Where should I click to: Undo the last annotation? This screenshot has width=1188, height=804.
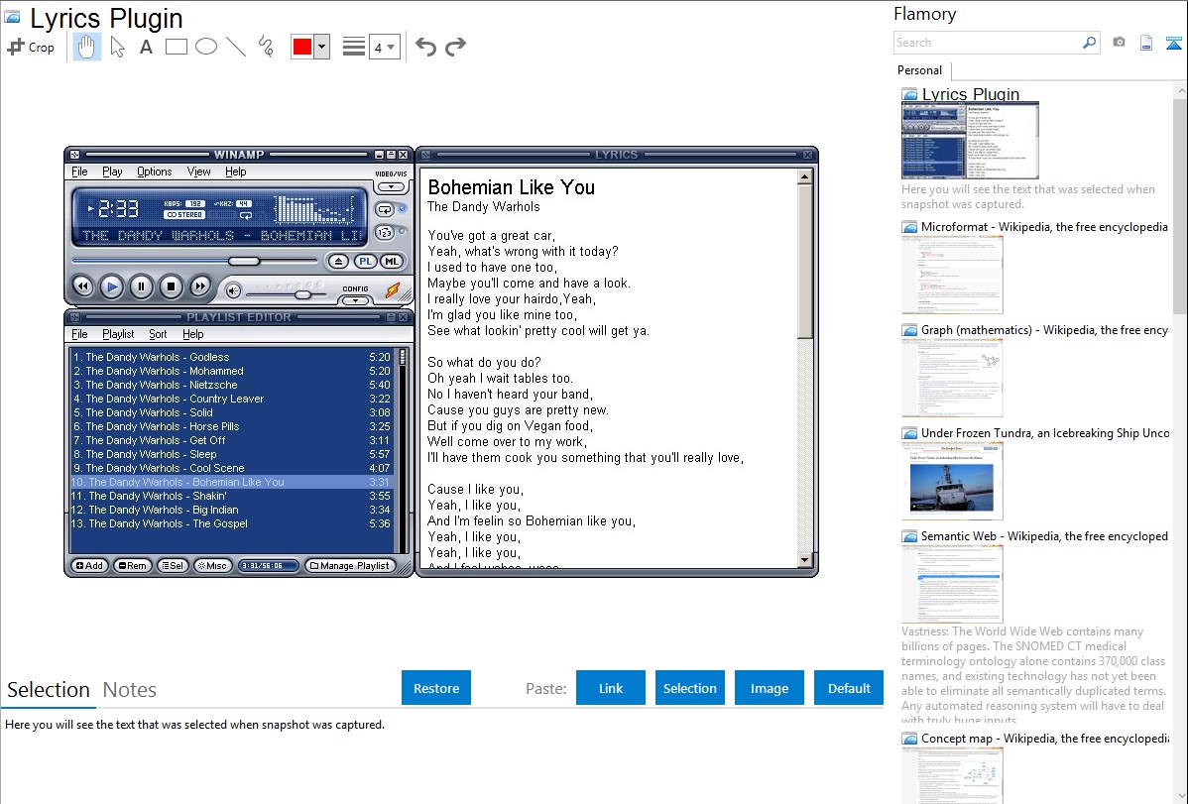coord(425,47)
